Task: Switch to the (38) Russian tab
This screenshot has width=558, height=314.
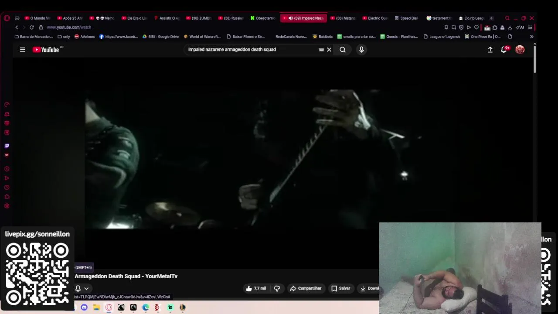Action: pos(231,18)
